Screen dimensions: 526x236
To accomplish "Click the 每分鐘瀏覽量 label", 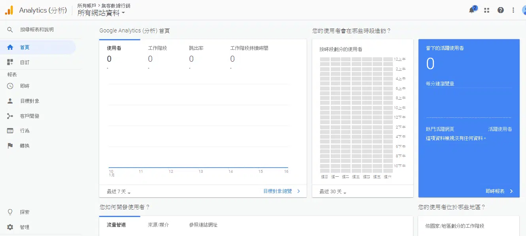I will pos(440,84).
